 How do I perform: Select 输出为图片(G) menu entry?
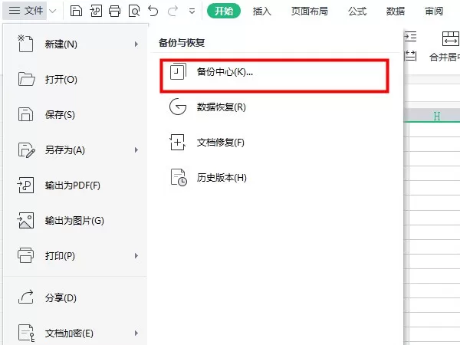75,220
